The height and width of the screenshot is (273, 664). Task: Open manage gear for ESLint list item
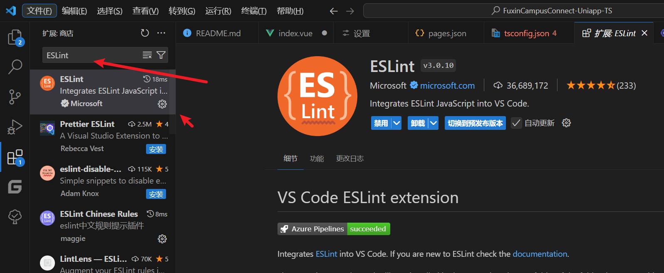162,104
